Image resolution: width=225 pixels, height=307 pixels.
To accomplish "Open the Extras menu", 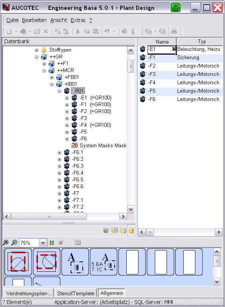I will pyautogui.click(x=78, y=20).
